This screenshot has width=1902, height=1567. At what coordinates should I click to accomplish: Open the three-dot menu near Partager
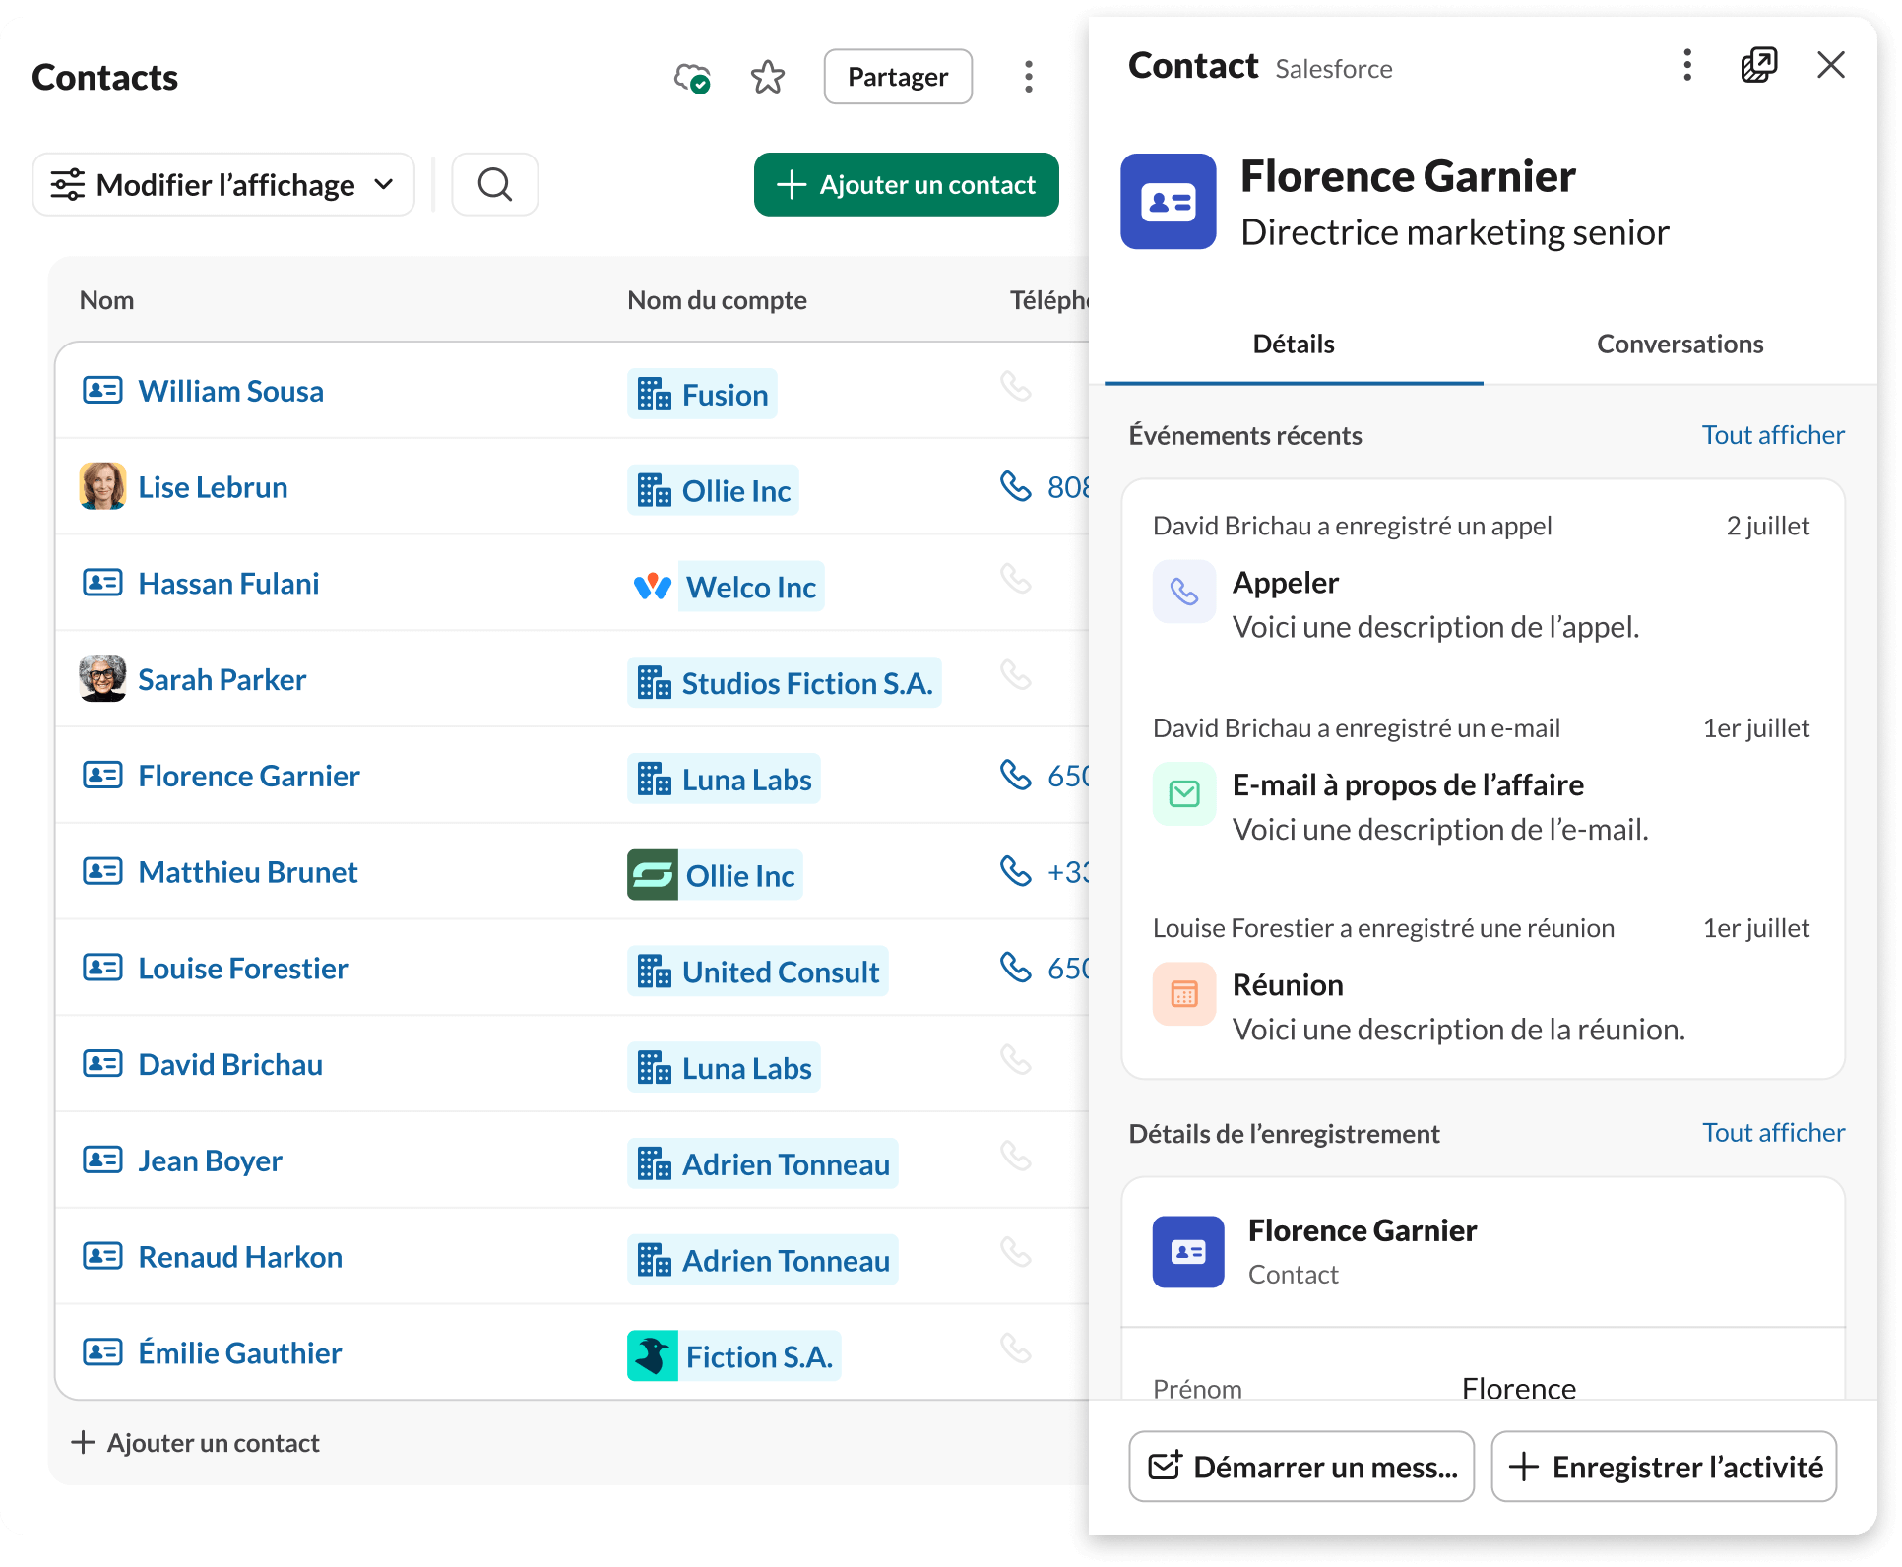tap(1028, 76)
